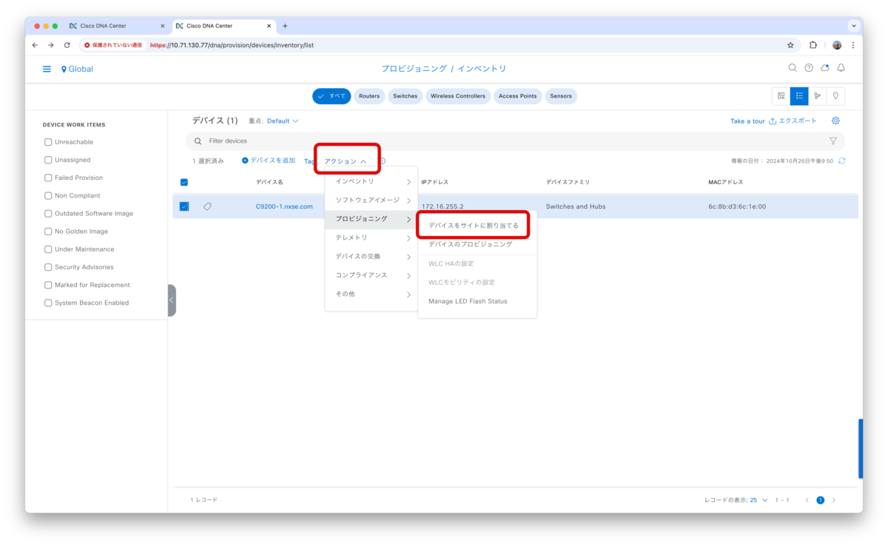Open the table settings gear
Image resolution: width=888 pixels, height=546 pixels.
(x=835, y=120)
